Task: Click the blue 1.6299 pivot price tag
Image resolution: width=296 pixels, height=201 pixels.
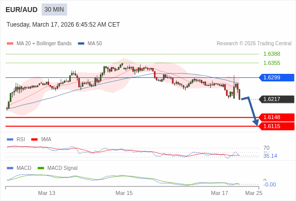Action: pos(276,77)
